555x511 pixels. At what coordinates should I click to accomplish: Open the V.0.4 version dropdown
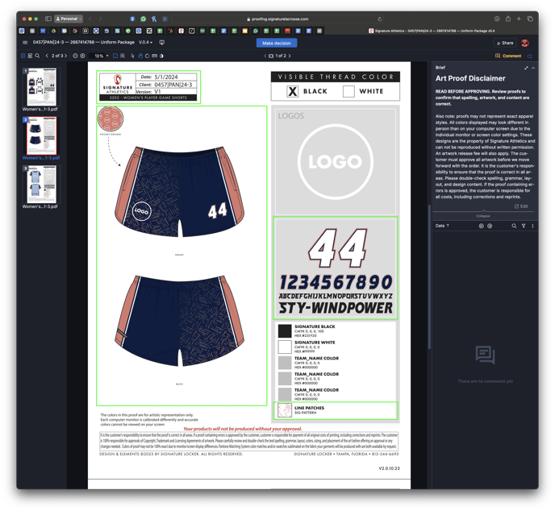145,43
